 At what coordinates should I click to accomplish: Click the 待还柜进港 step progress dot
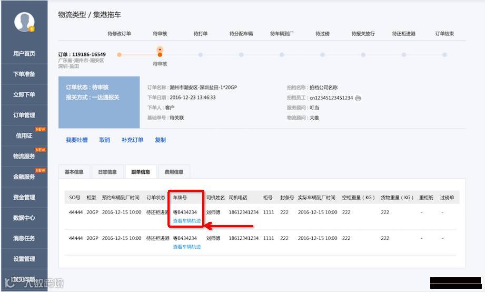pos(404,55)
